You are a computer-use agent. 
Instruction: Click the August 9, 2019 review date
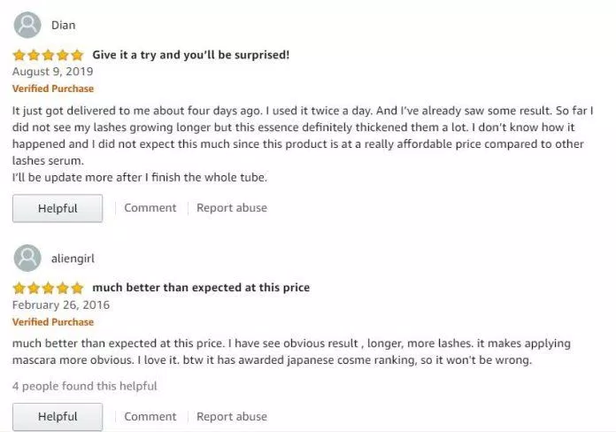click(x=52, y=72)
